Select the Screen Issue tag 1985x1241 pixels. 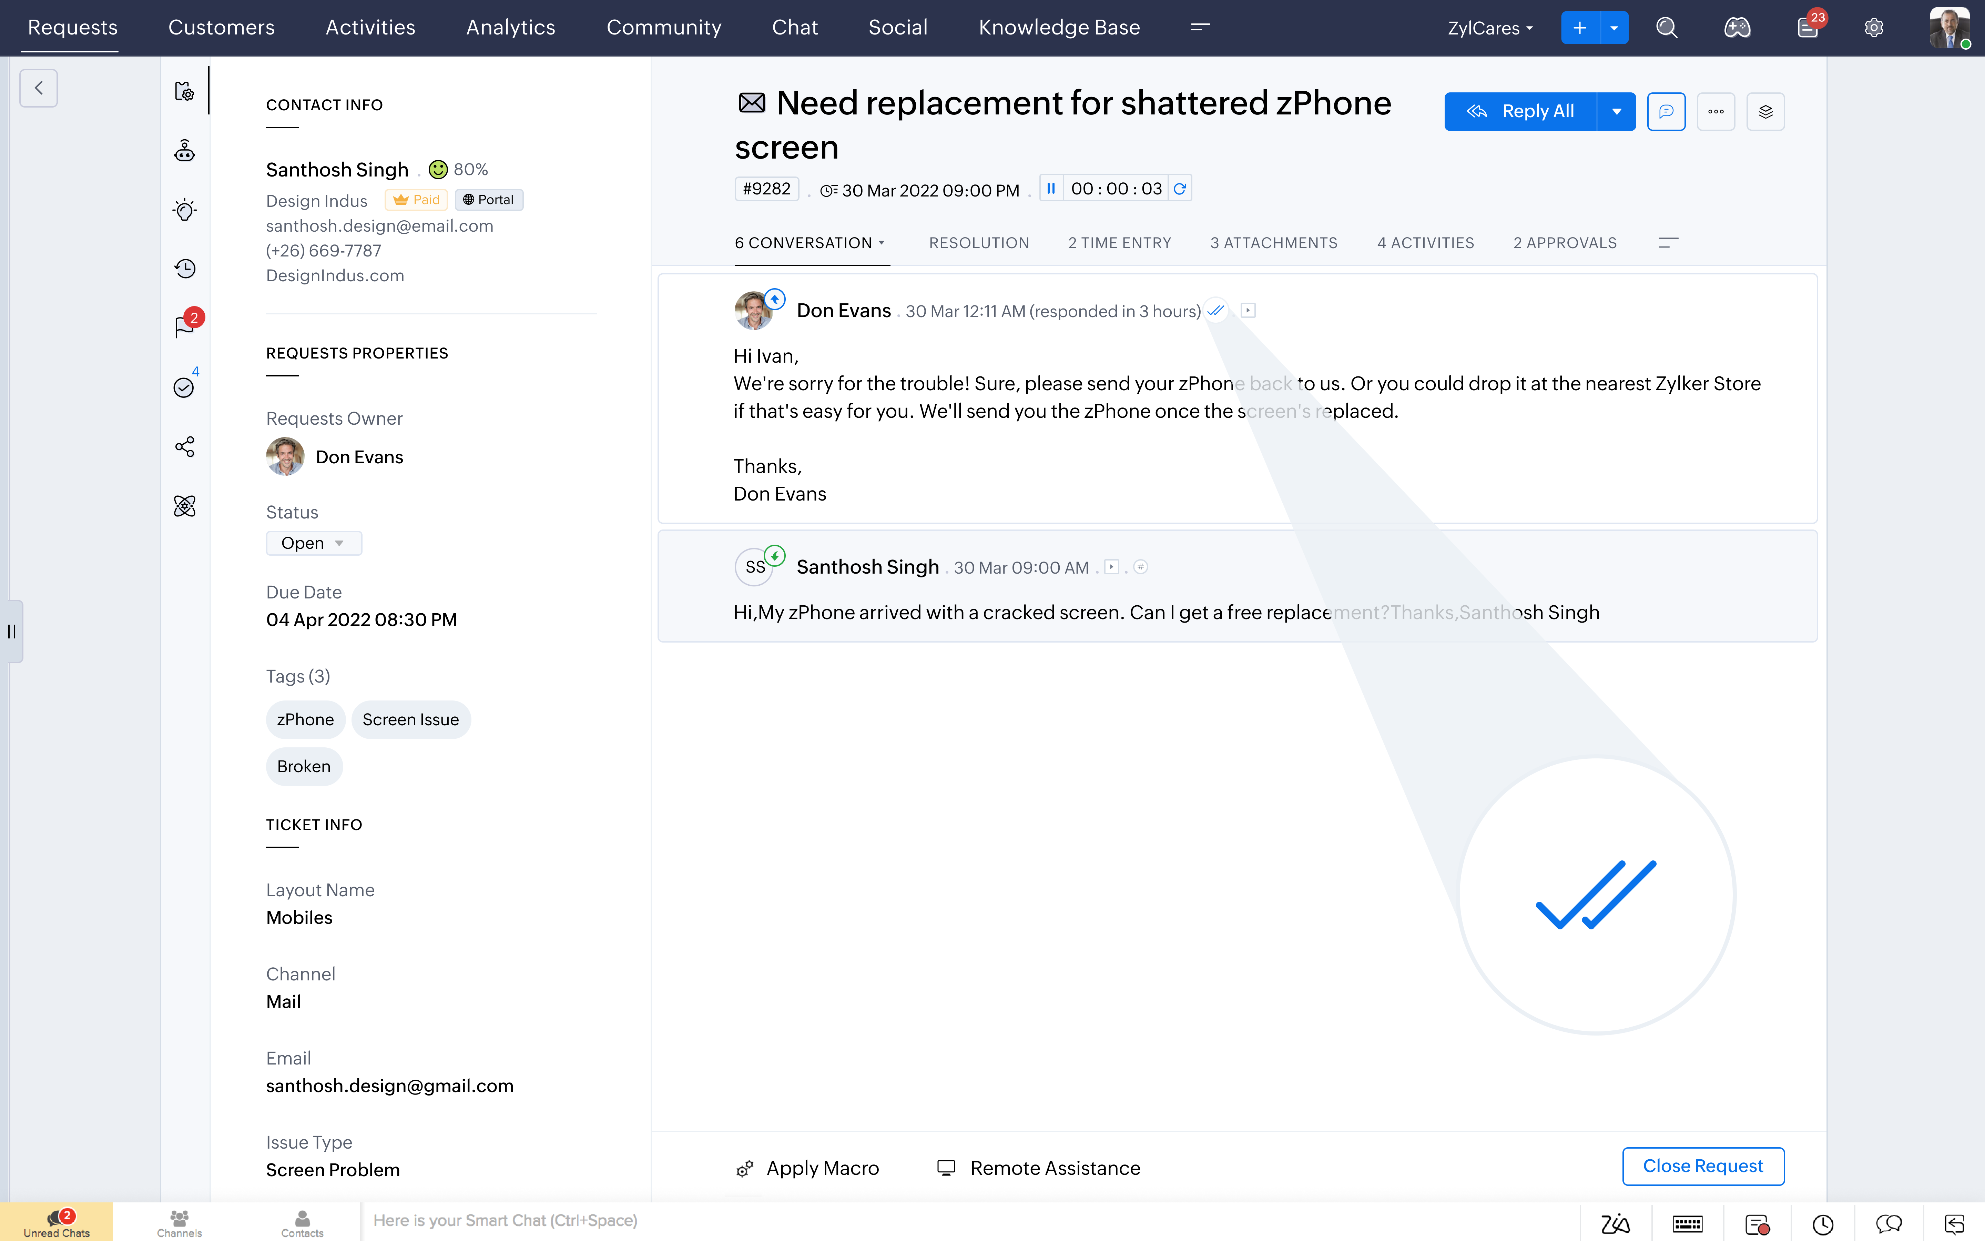click(x=410, y=720)
